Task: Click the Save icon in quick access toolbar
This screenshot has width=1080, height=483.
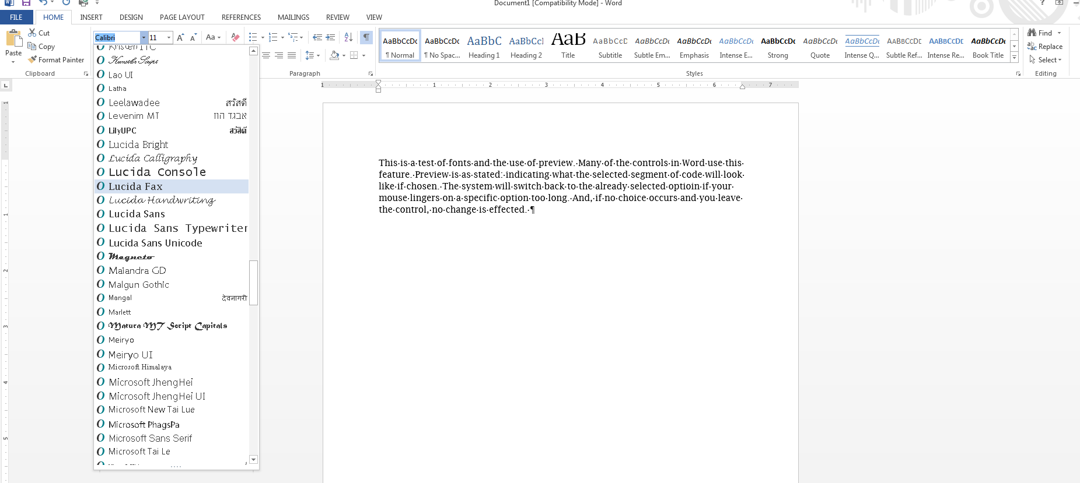Action: coord(26,3)
